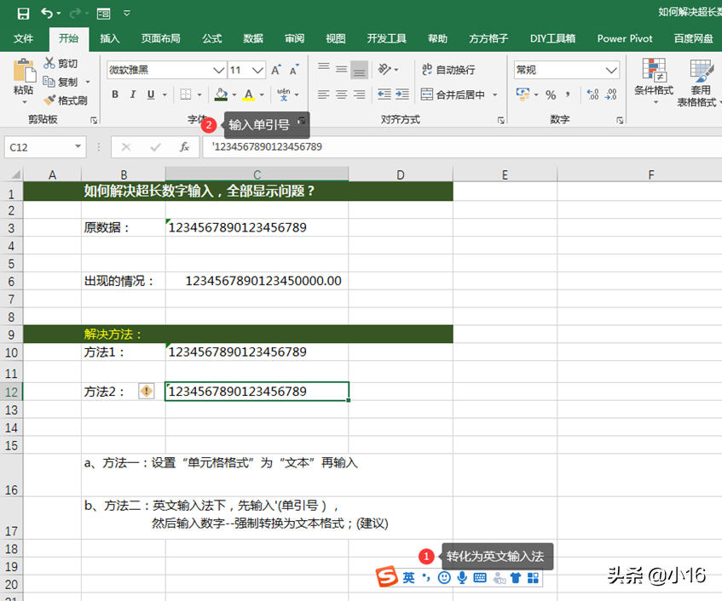
Task: Open the font size 11 dropdown
Action: [257, 71]
